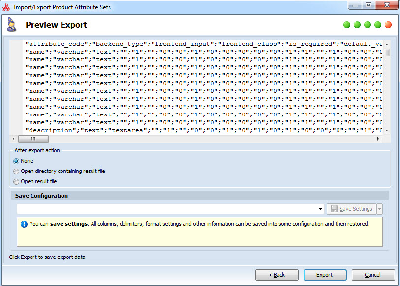Minimize the Import/Export window
This screenshot has width=400, height=286.
tap(355, 5)
